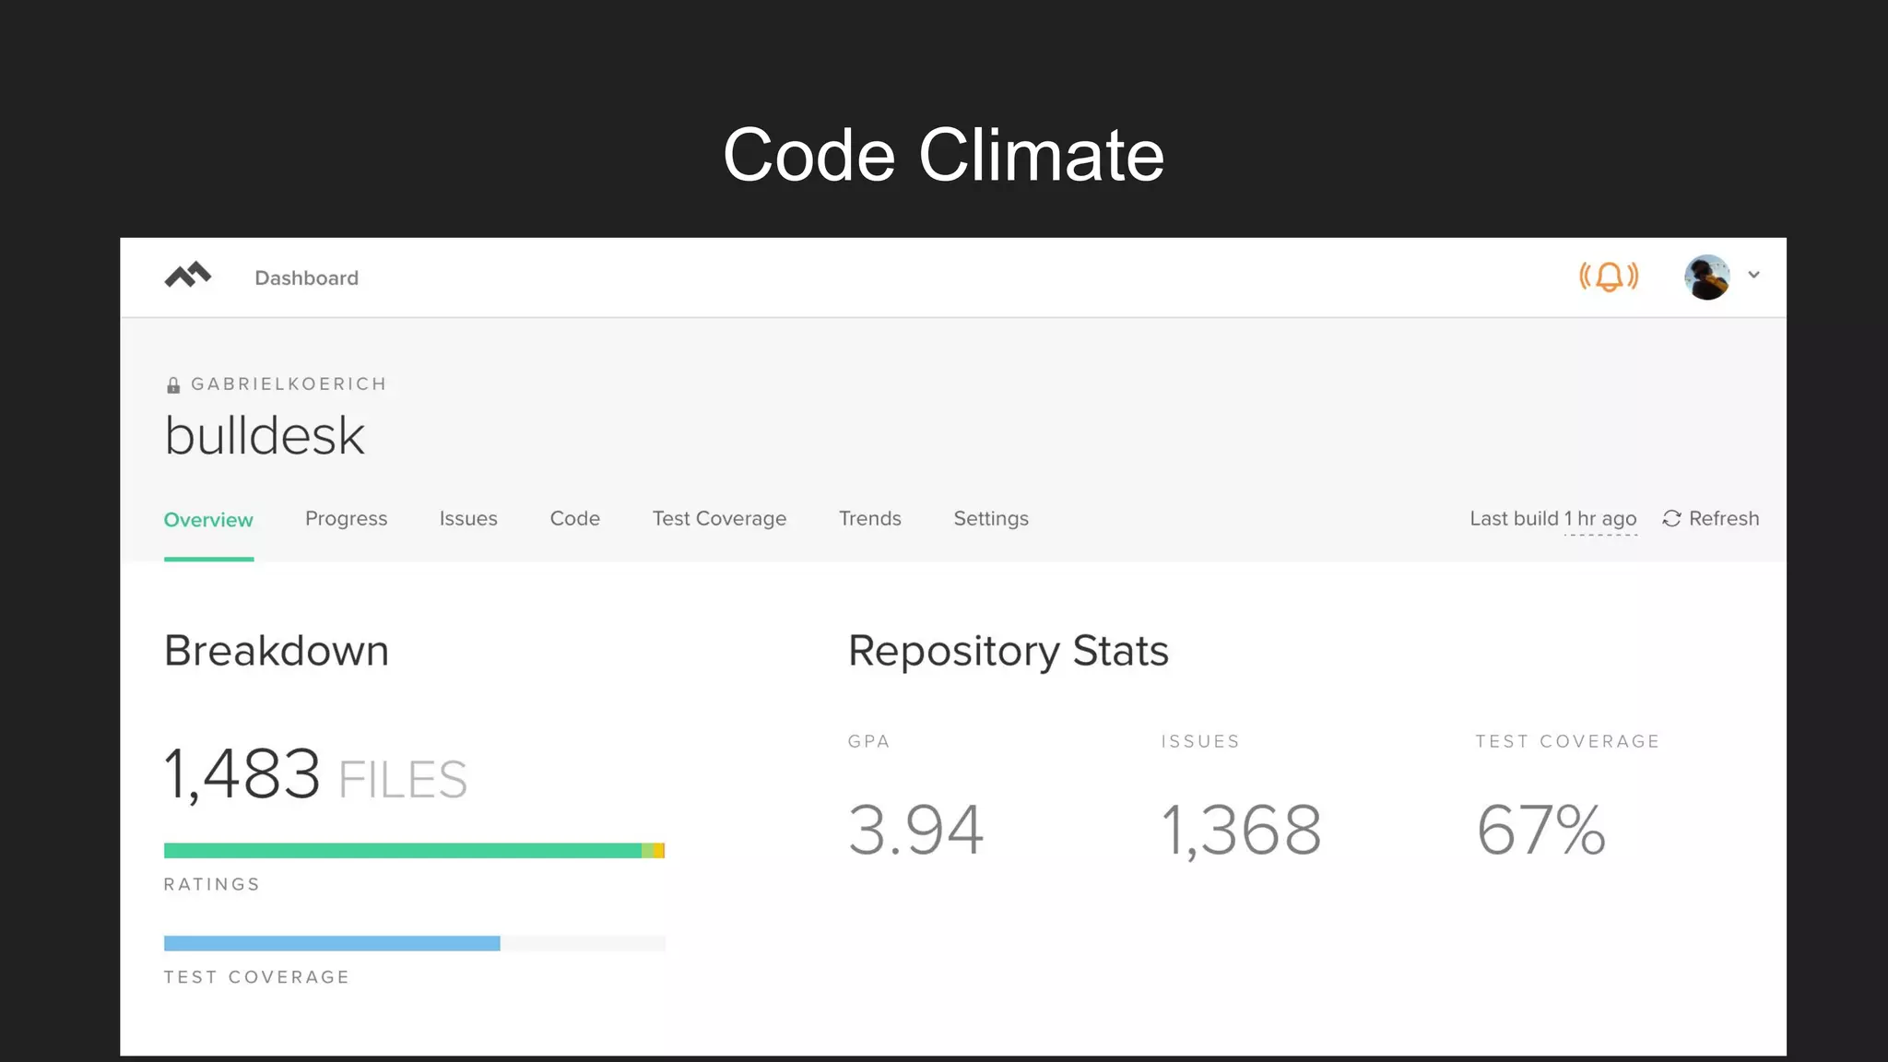The width and height of the screenshot is (1888, 1062).
Task: Click TEST COVERAGE label in Repository Stats
Action: point(1567,741)
